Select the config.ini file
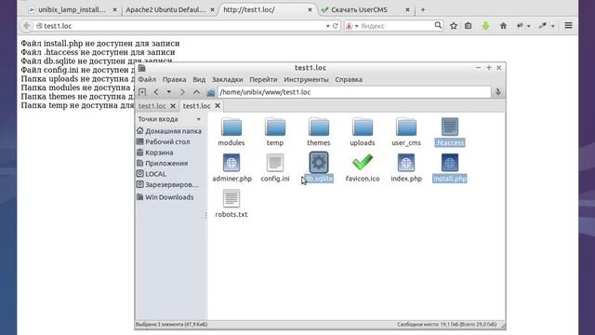Screen dimensions: 595x335 [275, 167]
